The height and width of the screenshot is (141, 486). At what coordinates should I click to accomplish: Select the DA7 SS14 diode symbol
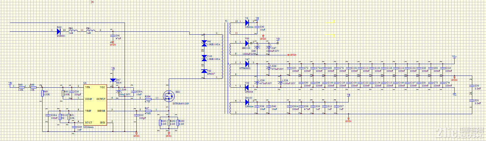point(113,80)
